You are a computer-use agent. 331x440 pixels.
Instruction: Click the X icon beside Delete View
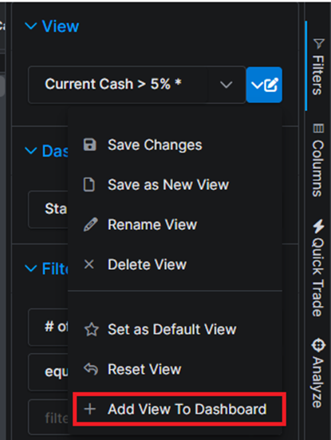[x=89, y=264]
